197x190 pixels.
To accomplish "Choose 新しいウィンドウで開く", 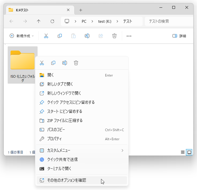I will tap(82, 93).
